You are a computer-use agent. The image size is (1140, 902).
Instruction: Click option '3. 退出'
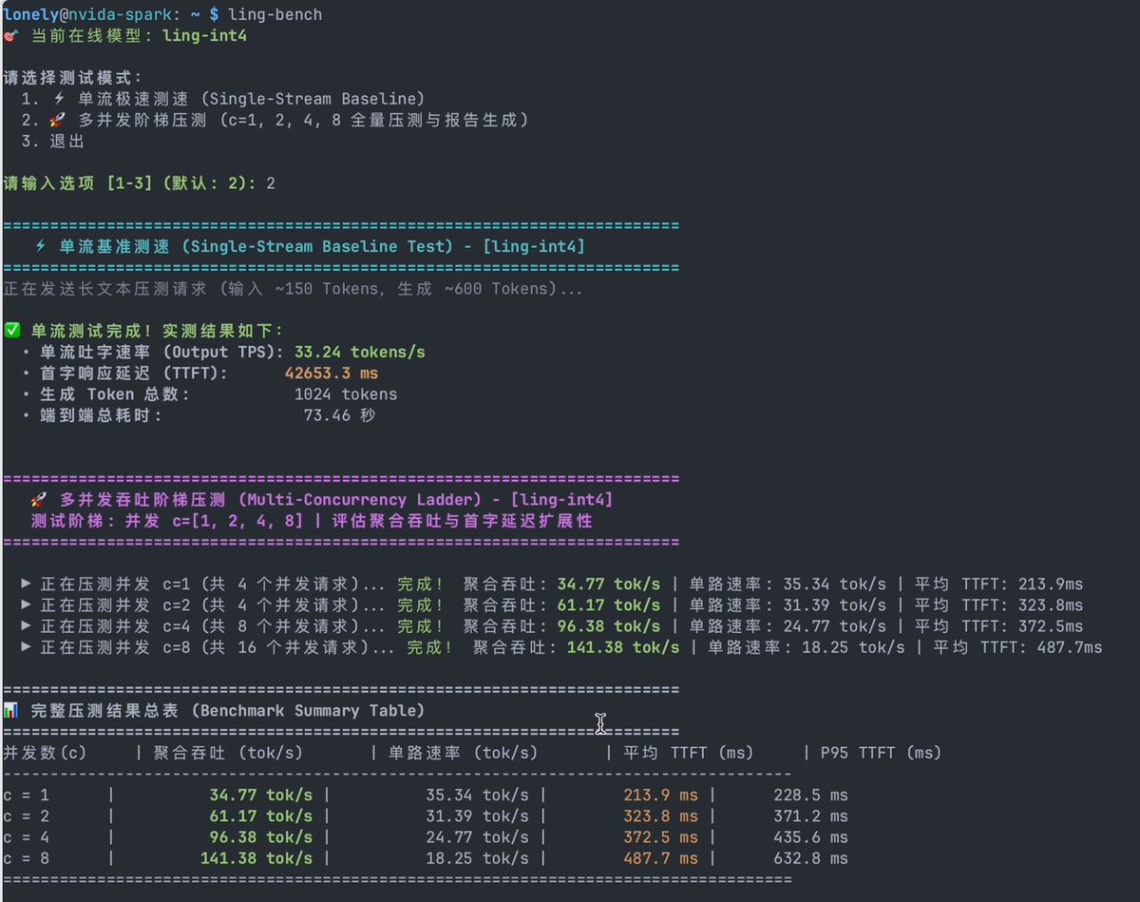coord(52,142)
